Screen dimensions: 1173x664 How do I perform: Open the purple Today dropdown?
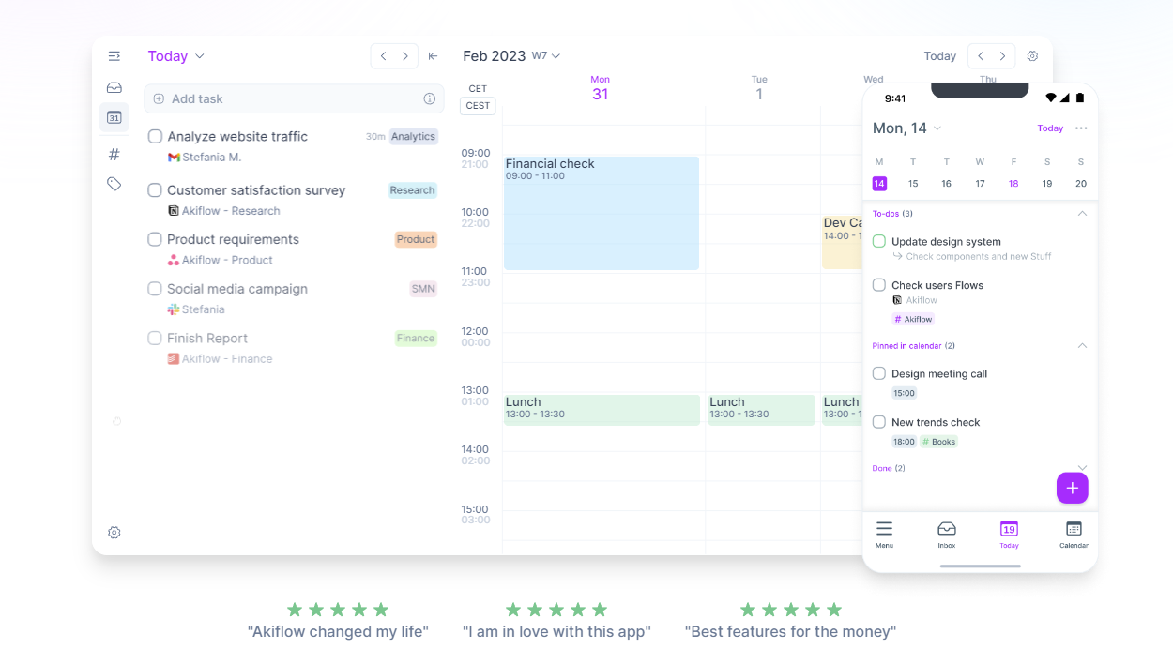click(175, 56)
